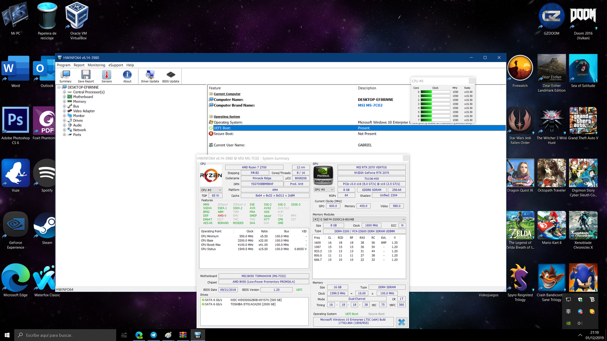Open the volume icon in tray popup
Screen dimensions: 607x341
point(580,323)
